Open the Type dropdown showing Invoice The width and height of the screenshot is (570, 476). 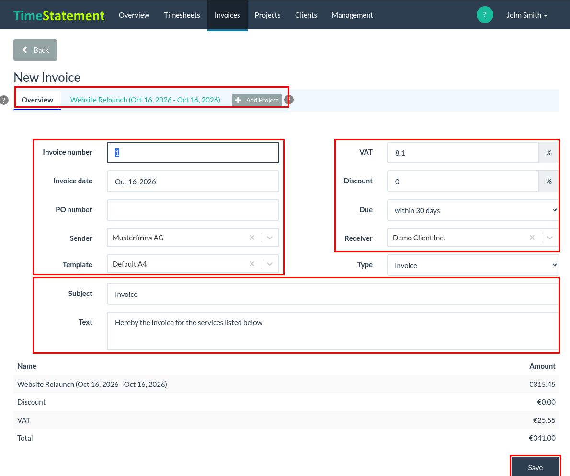[x=473, y=265]
